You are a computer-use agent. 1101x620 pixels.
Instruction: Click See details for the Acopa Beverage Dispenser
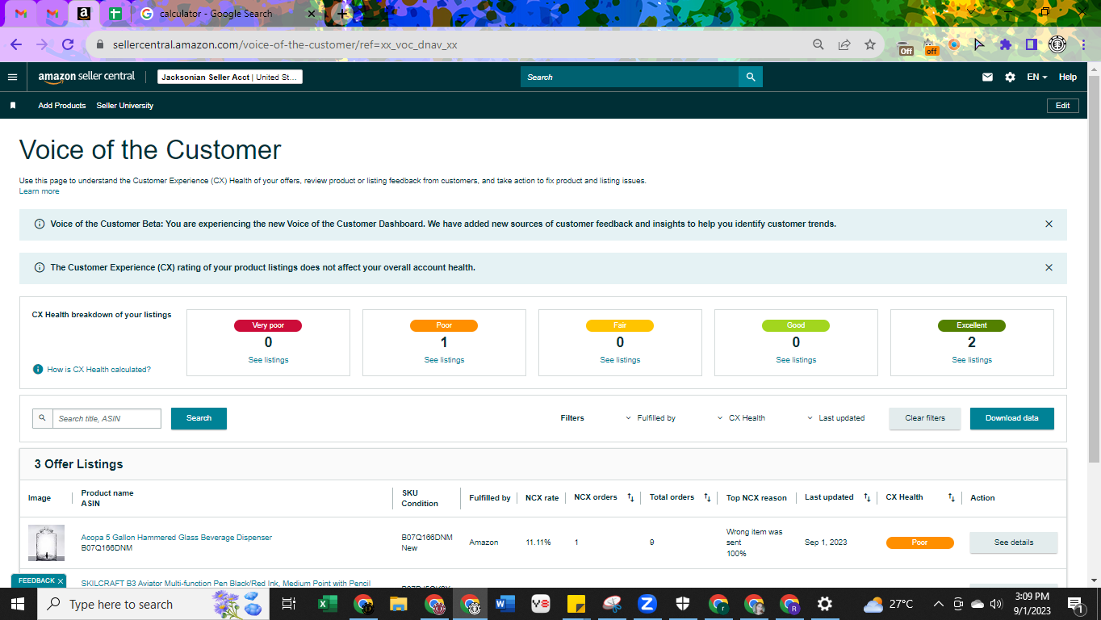[1014, 542]
